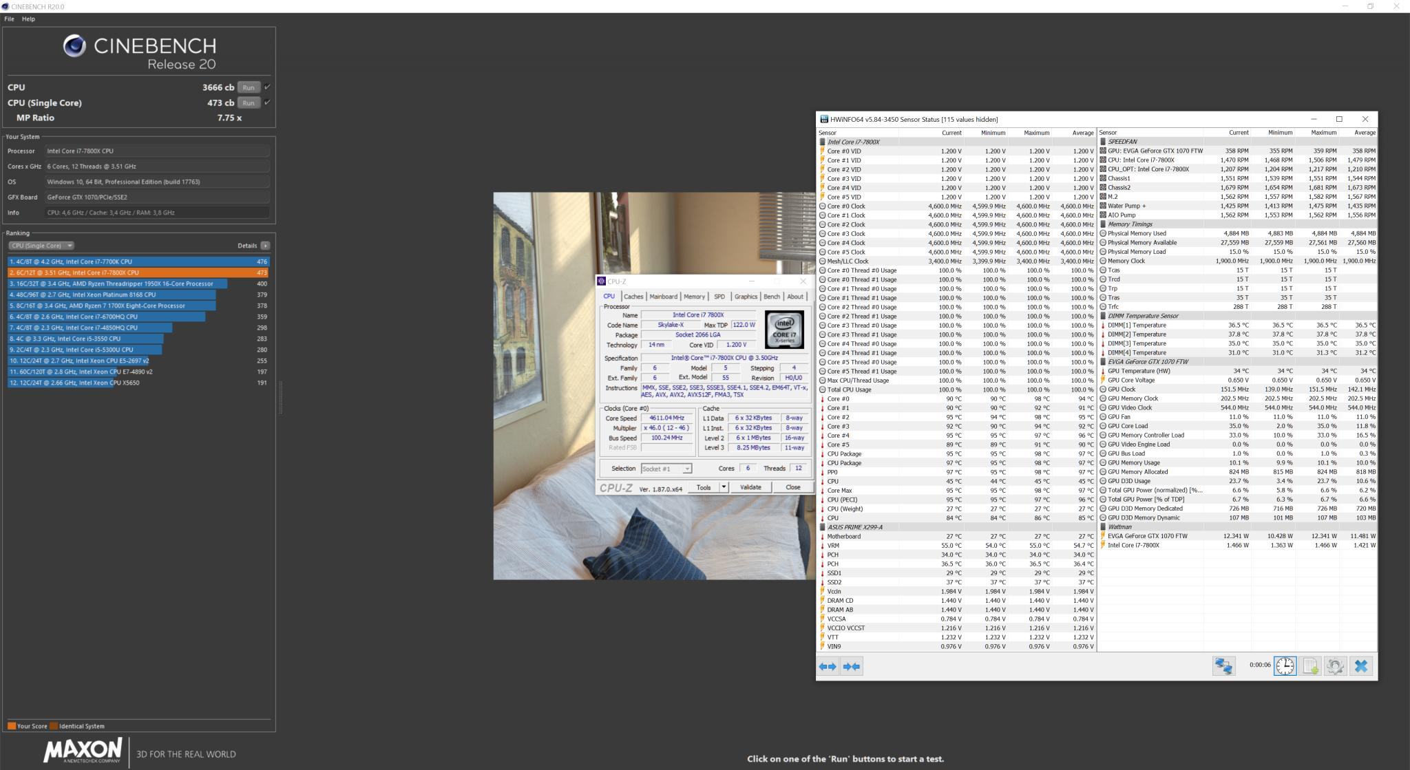
Task: Open the ranking CPU (Single Core) dropdown
Action: coord(41,246)
